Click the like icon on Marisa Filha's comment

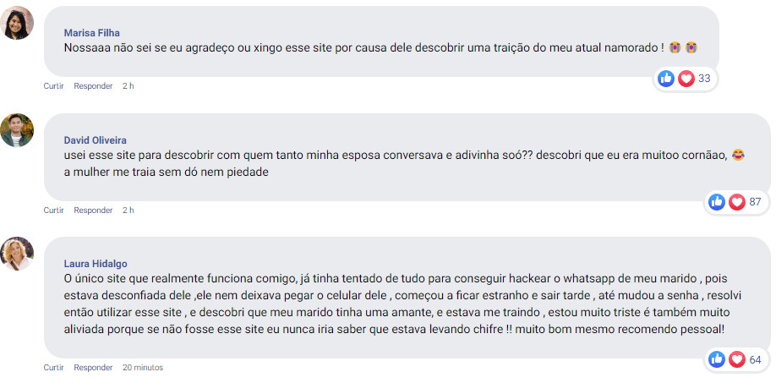666,78
